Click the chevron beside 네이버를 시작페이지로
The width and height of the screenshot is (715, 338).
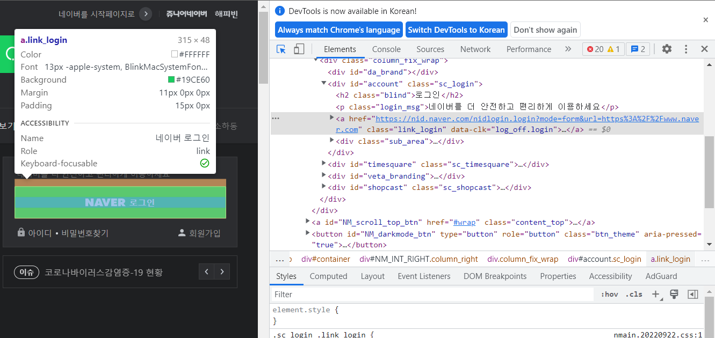coord(146,14)
